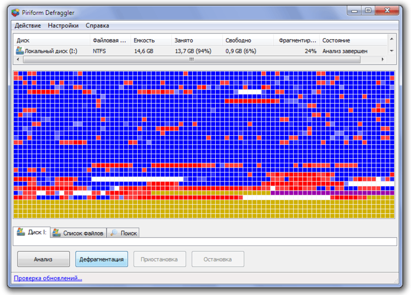
Task: Click the drive list horizontal scrollbar thumb
Action: [192, 59]
